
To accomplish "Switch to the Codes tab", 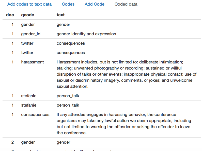I will (x=68, y=4).
